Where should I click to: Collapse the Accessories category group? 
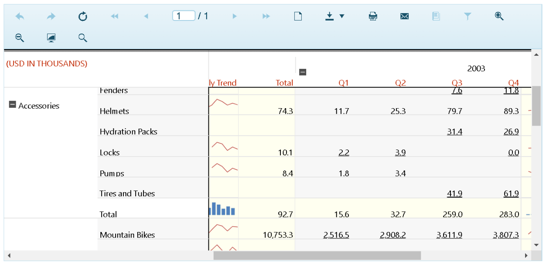pos(12,104)
